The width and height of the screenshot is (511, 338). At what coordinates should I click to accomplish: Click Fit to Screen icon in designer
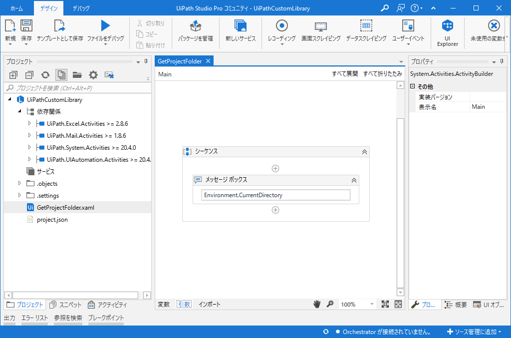click(385, 304)
